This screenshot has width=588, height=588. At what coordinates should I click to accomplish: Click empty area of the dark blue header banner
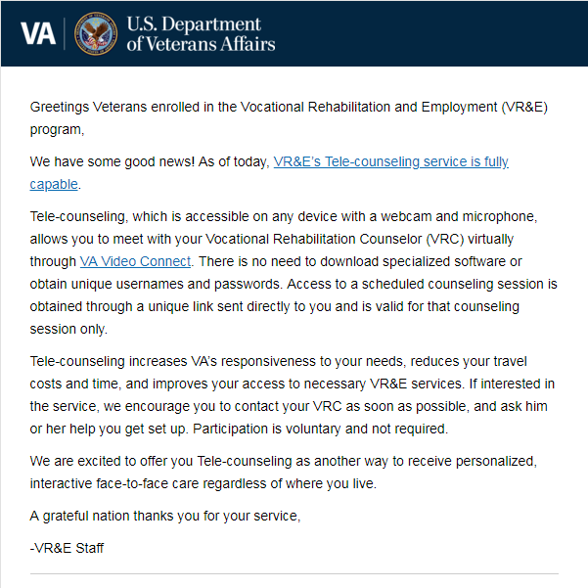431,33
